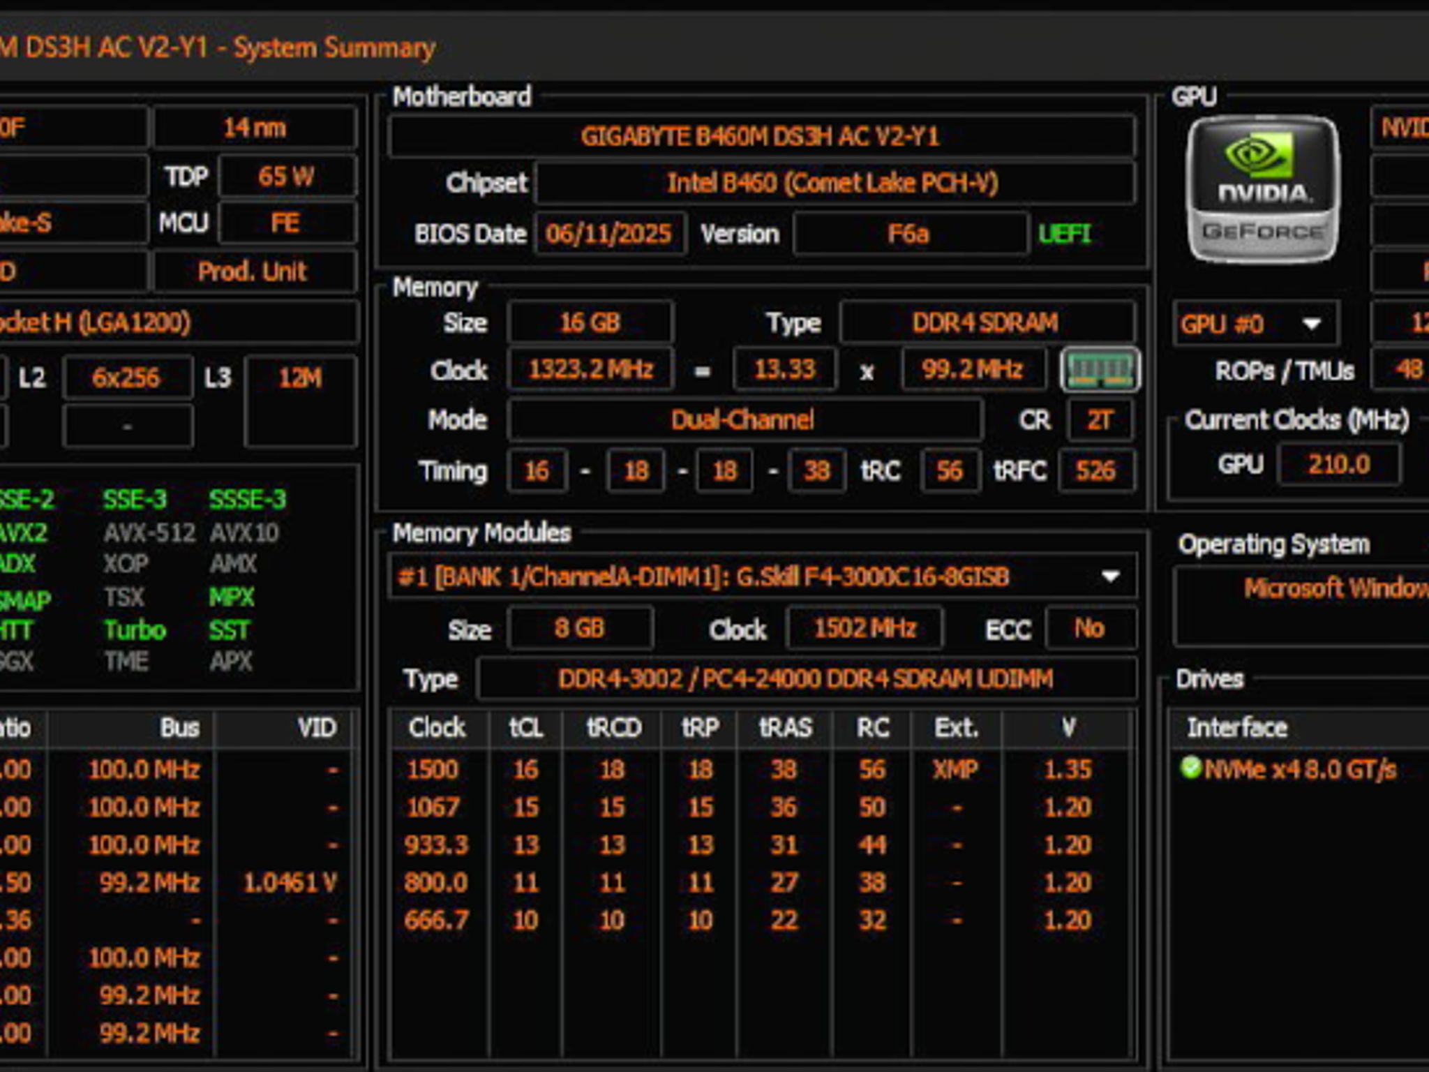1429x1072 pixels.
Task: Click the ECC No field
Action: (1090, 628)
